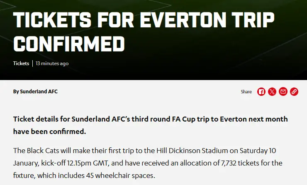This screenshot has height=185, width=307.
Task: Copy the article link with chain icon
Action: pyautogui.click(x=294, y=92)
